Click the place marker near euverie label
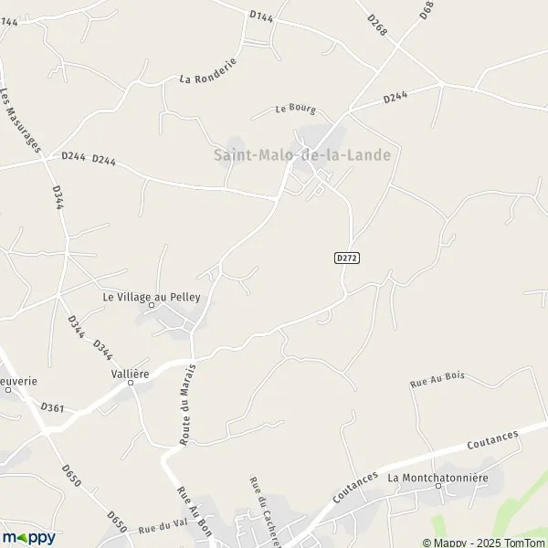 click(8, 390)
